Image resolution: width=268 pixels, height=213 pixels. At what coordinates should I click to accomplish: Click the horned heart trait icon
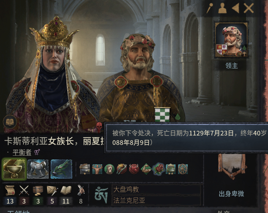[134, 169]
